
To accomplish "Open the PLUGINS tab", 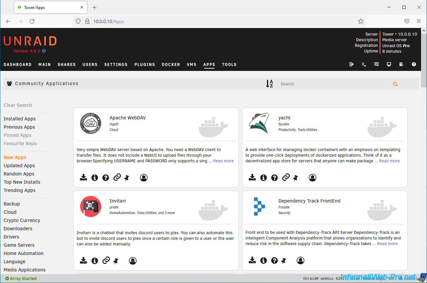I will (144, 65).
